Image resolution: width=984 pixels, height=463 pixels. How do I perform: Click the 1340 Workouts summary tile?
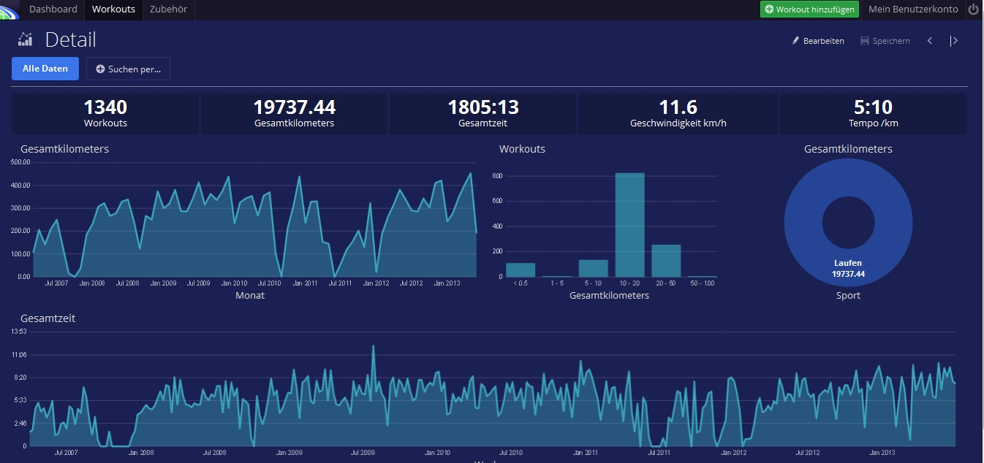[x=105, y=113]
